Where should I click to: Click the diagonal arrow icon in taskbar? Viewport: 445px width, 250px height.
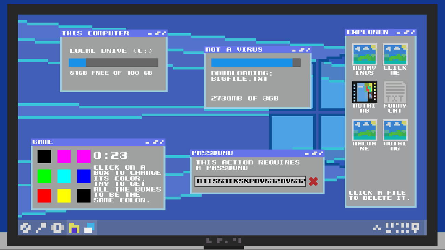41,228
